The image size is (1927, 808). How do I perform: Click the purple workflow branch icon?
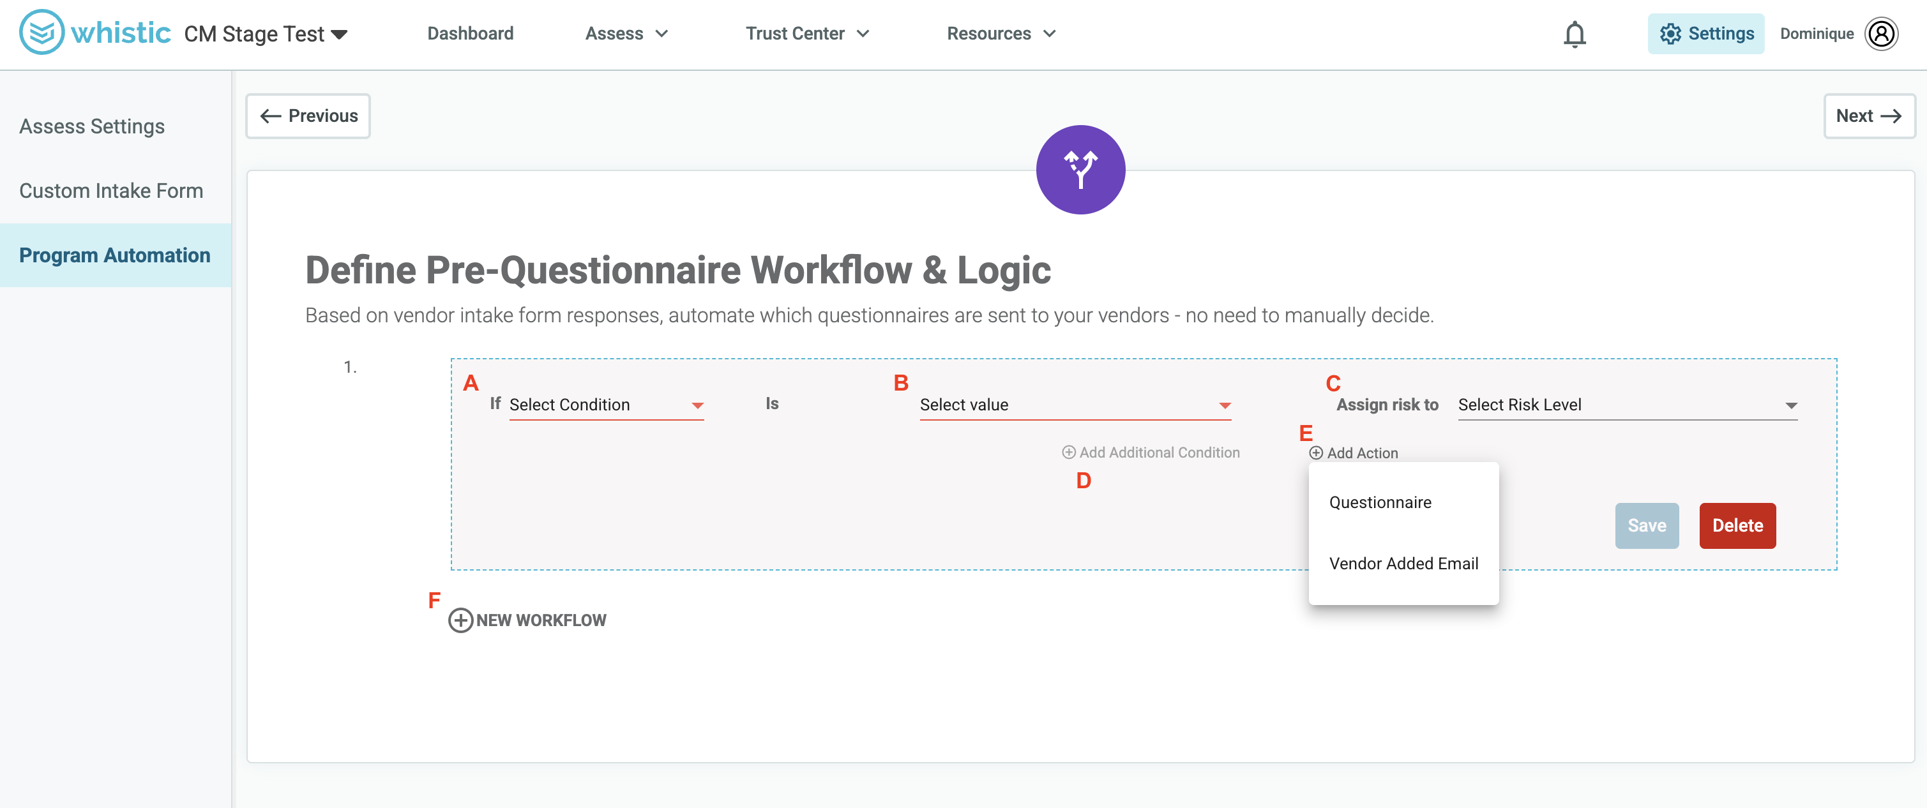click(1080, 170)
